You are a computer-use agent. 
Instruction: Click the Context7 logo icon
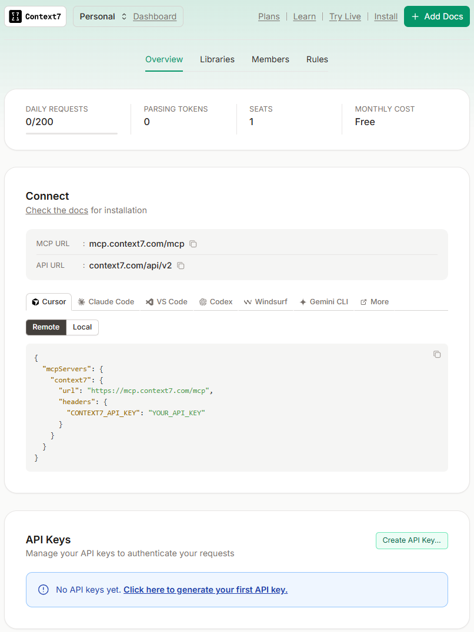(16, 16)
